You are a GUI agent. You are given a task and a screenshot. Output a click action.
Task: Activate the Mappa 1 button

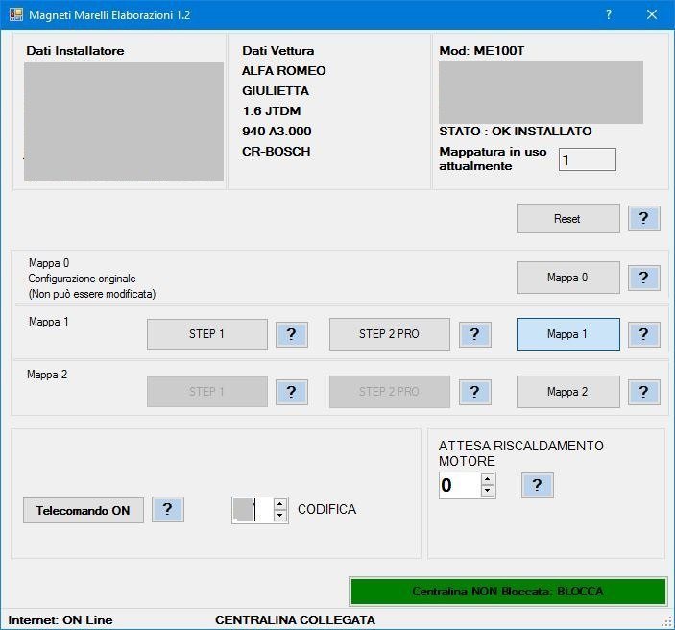567,334
